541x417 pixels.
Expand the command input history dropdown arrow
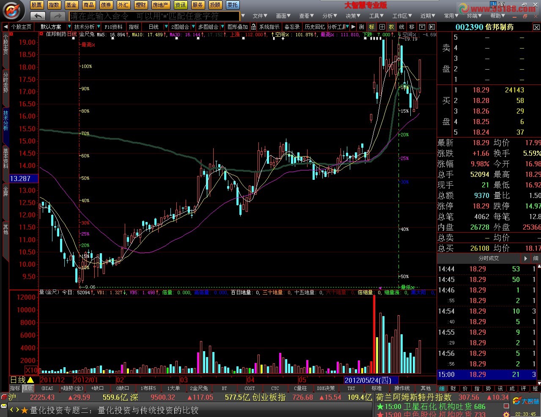click(x=242, y=16)
